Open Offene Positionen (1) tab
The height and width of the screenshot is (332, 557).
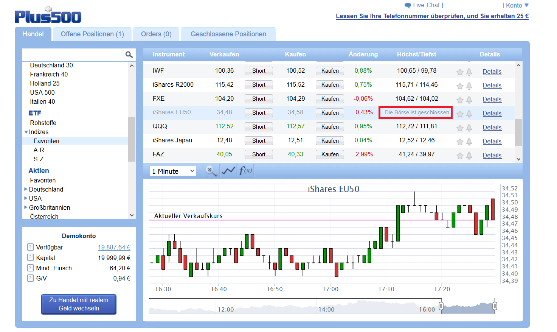tap(92, 34)
